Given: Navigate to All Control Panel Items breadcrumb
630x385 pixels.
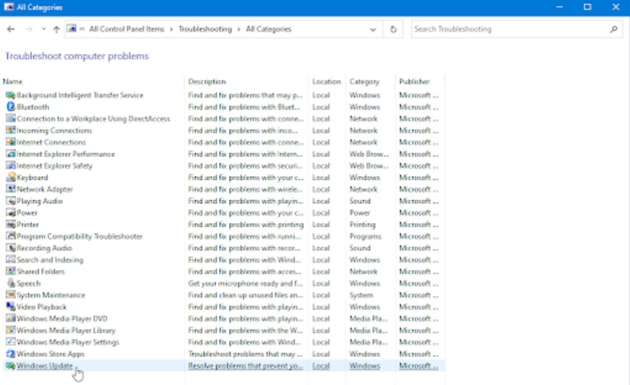Looking at the screenshot, I should (127, 29).
